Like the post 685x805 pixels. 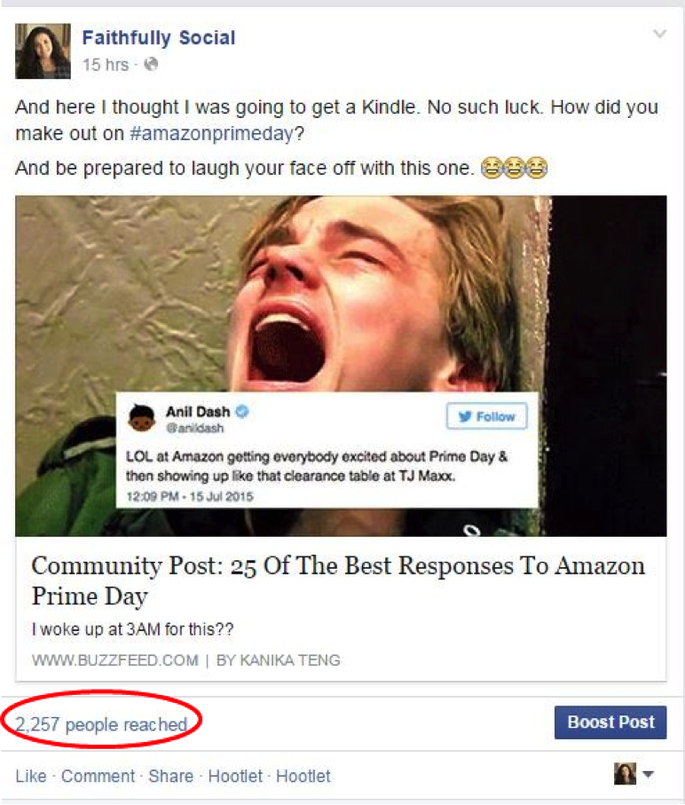pyautogui.click(x=31, y=776)
